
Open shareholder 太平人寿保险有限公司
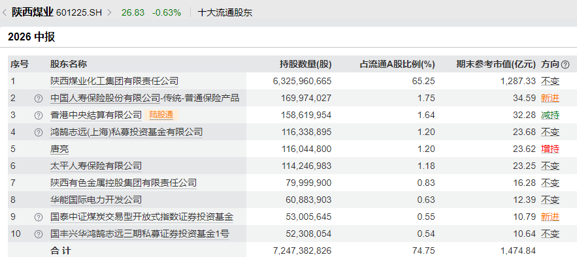pos(95,166)
